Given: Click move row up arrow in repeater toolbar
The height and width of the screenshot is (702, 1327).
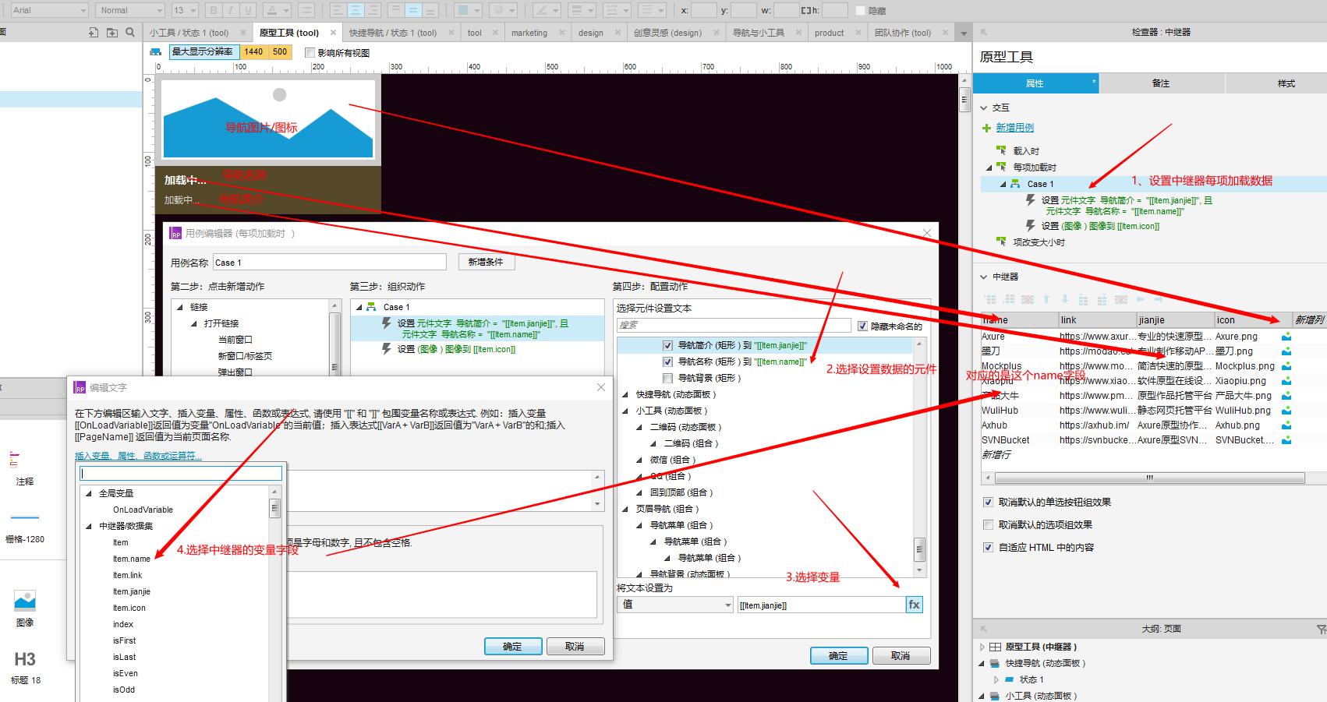Looking at the screenshot, I should pos(1046,299).
